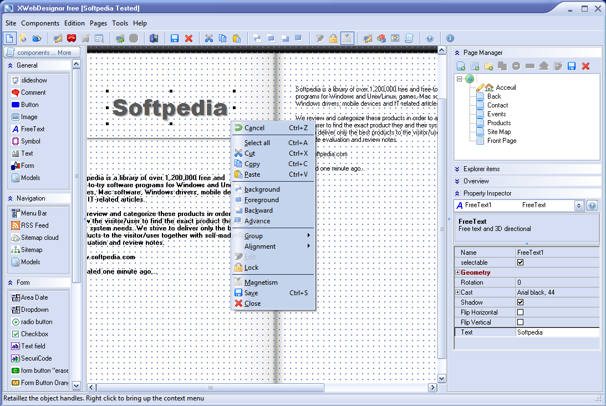Click the Text property value field Softpedia
The image size is (606, 406).
(558, 332)
